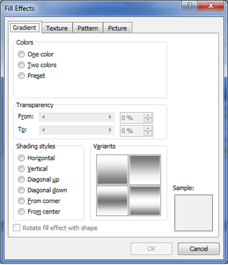Image resolution: width=228 pixels, height=265 pixels.
Task: Increase the From transparency percent spinner
Action: pos(147,115)
